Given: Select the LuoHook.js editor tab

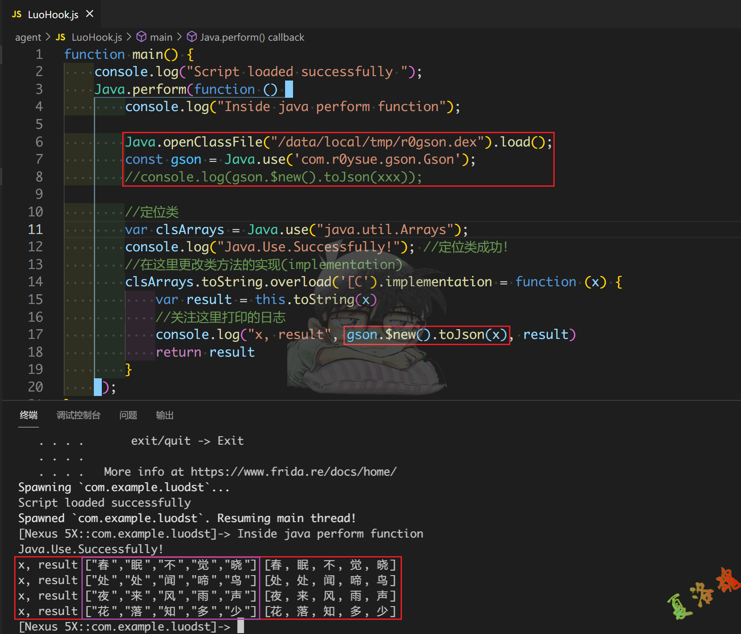Looking at the screenshot, I should [x=53, y=15].
